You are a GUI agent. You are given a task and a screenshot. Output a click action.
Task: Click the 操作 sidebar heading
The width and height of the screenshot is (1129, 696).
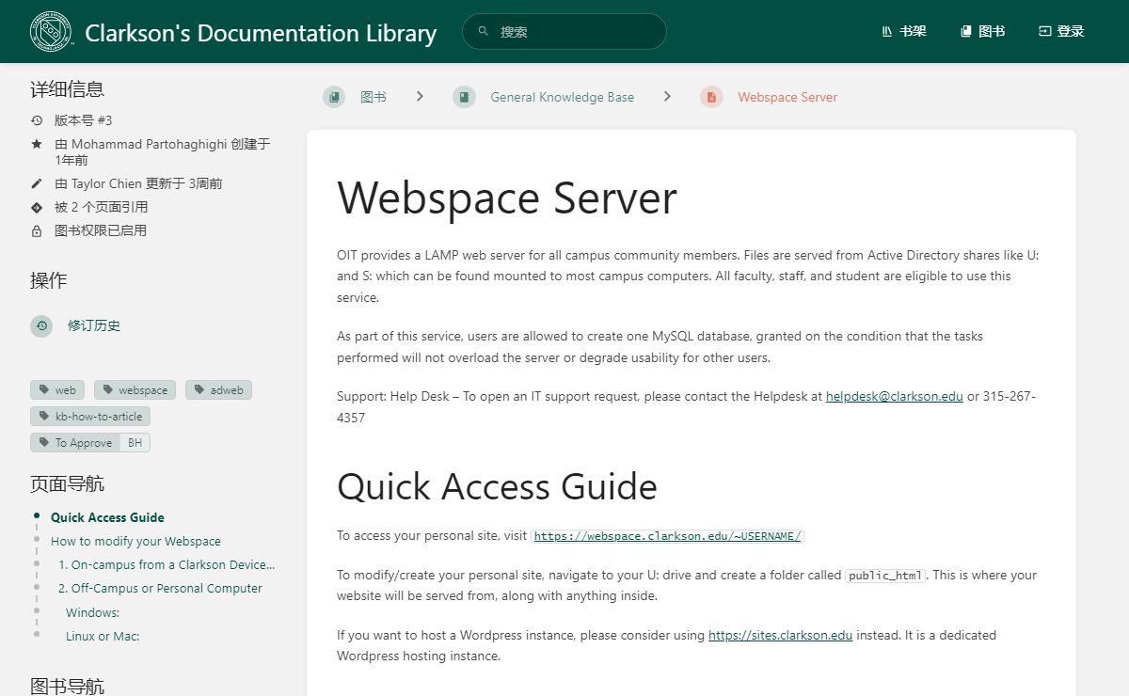49,280
